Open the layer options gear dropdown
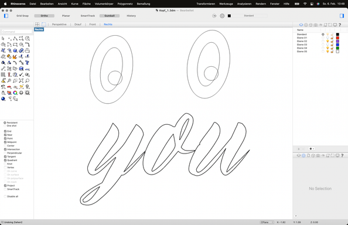Screen dimensions: 348x225 (x=312, y=149)
